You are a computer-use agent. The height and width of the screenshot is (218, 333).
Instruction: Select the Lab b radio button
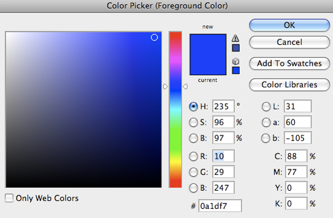[x=266, y=138]
